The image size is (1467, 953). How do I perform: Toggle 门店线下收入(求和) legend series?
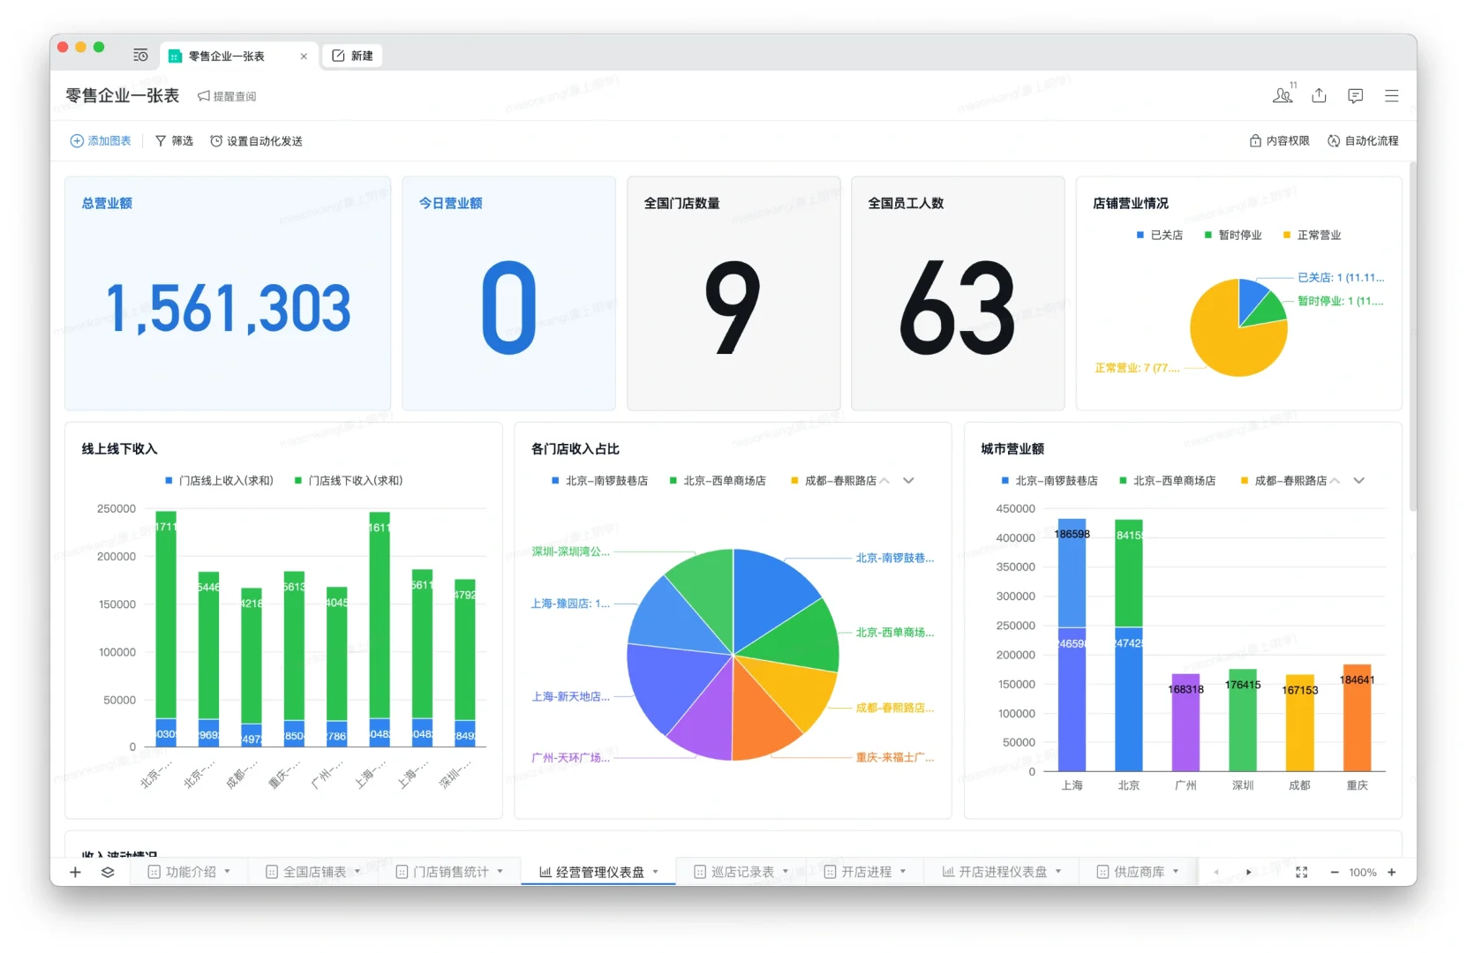[x=349, y=481]
